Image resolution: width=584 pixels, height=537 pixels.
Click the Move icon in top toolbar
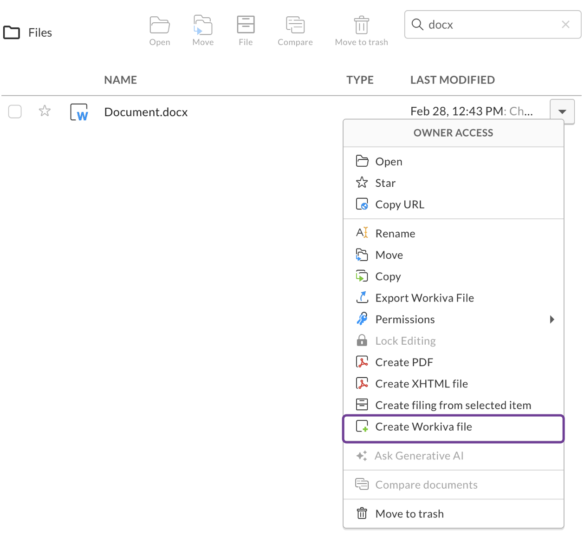[x=203, y=26]
